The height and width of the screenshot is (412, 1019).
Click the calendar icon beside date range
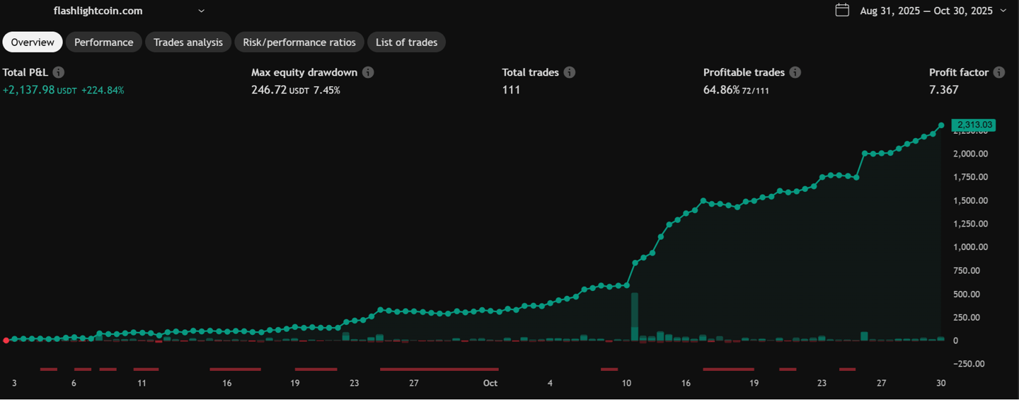842,10
